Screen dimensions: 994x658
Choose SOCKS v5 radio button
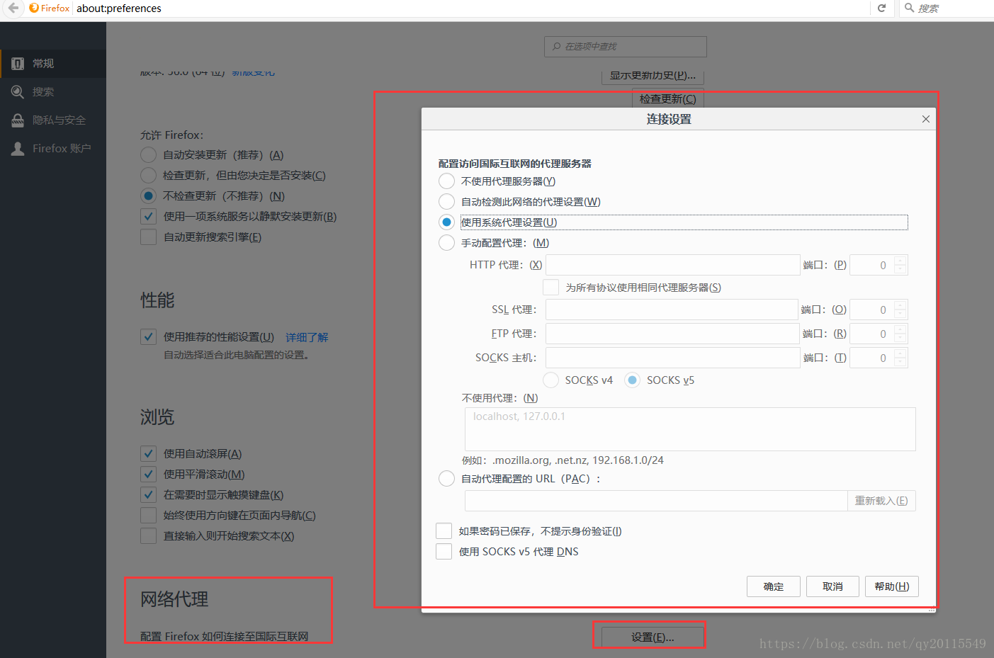[x=633, y=380]
